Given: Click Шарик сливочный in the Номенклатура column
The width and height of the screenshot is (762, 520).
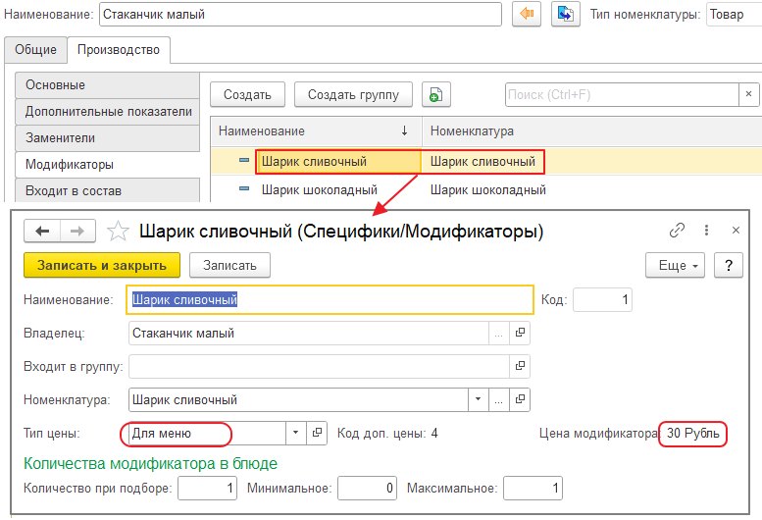Looking at the screenshot, I should (x=483, y=161).
